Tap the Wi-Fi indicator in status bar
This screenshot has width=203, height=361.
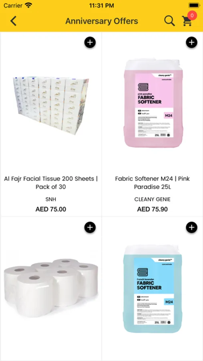29,5
